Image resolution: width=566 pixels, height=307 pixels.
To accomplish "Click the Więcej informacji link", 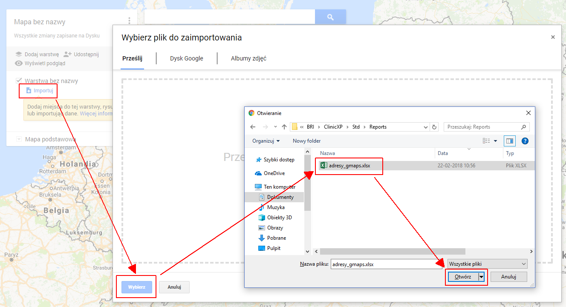I will (x=96, y=114).
